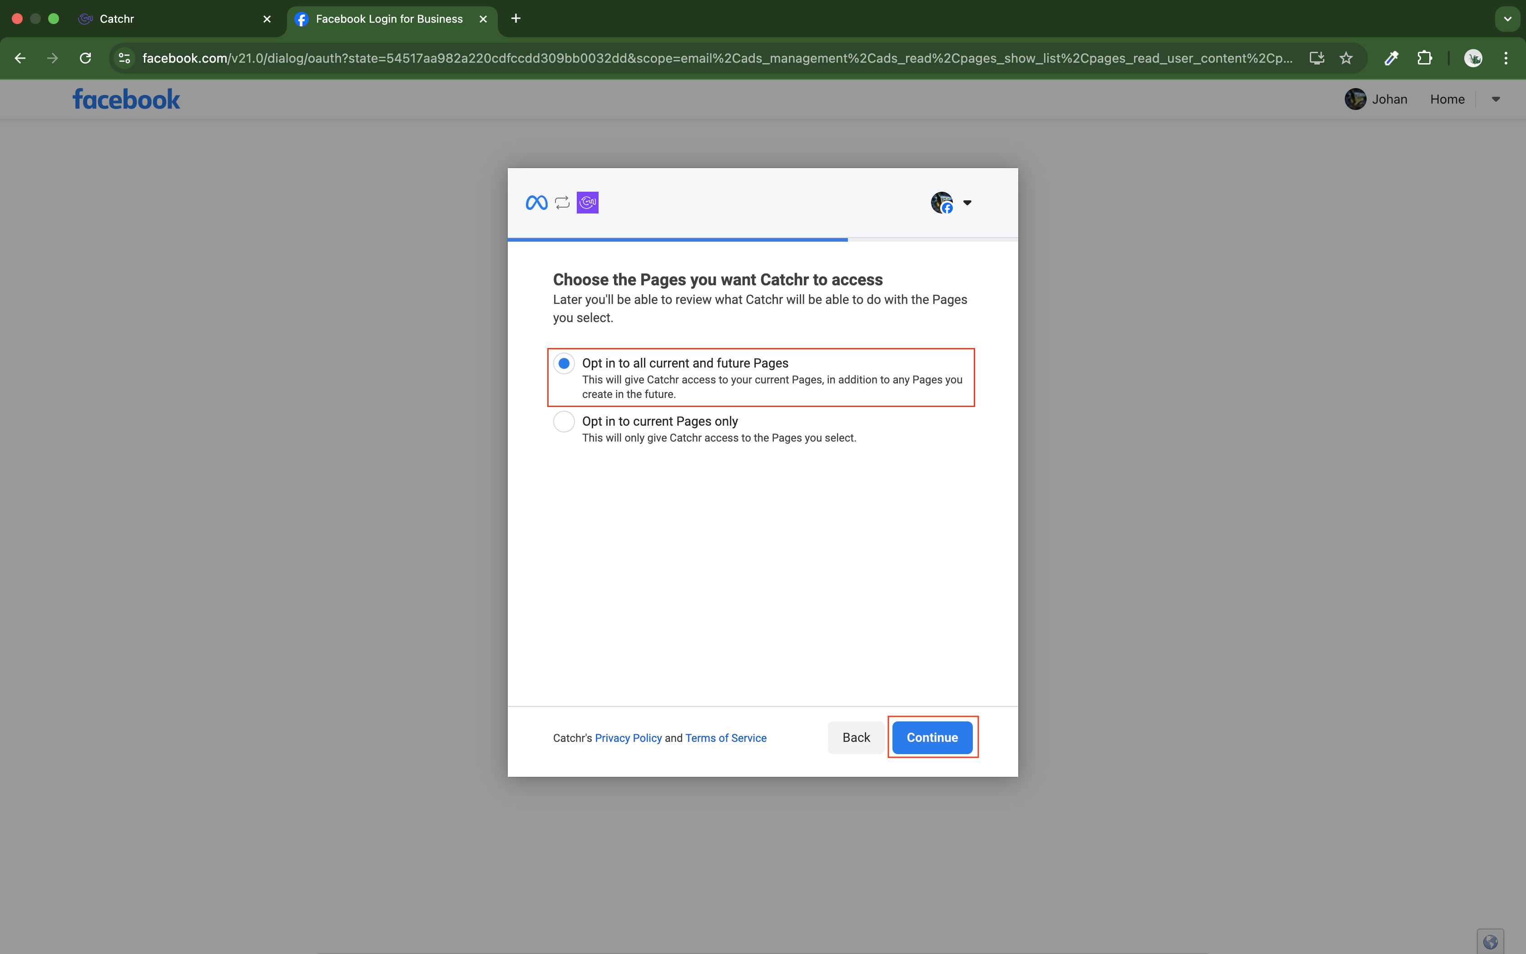Select Opt in to current Pages only
The height and width of the screenshot is (954, 1526).
[564, 422]
